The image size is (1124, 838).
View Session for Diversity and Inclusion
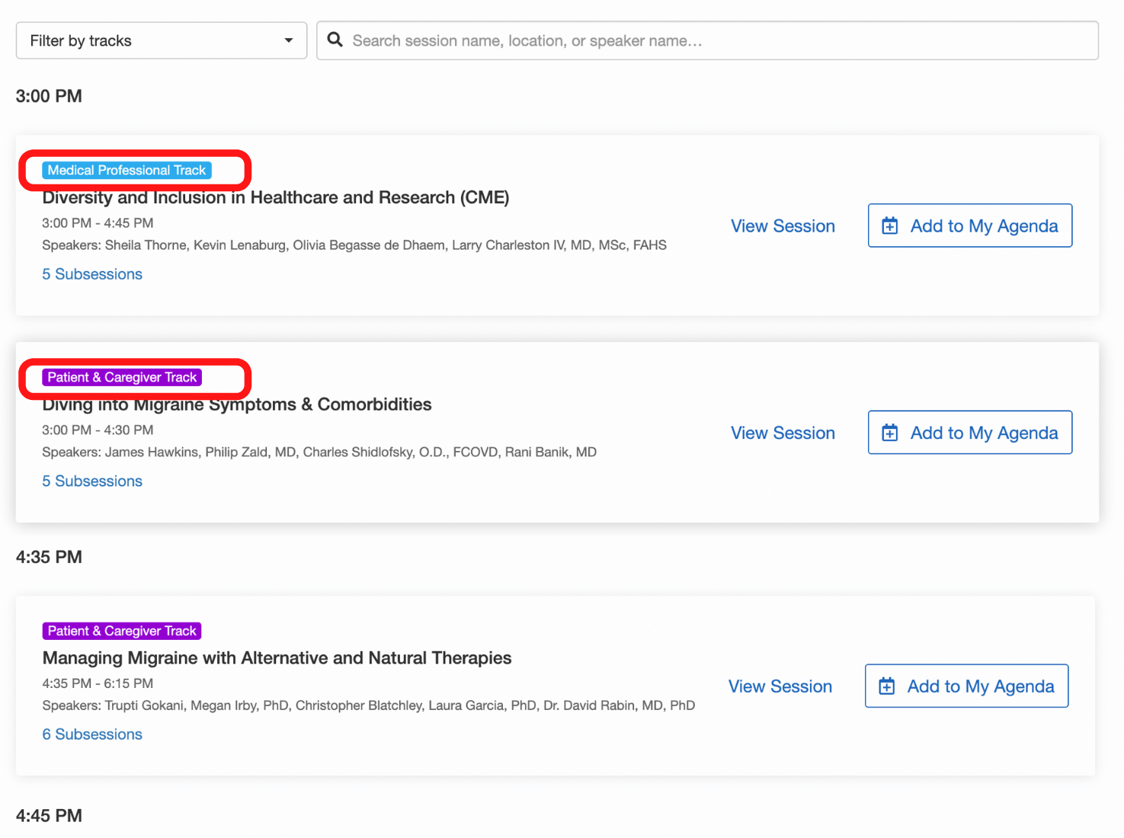click(783, 226)
